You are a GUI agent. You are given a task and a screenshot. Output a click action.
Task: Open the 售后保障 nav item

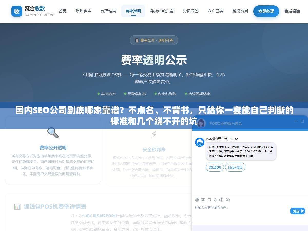(292, 11)
